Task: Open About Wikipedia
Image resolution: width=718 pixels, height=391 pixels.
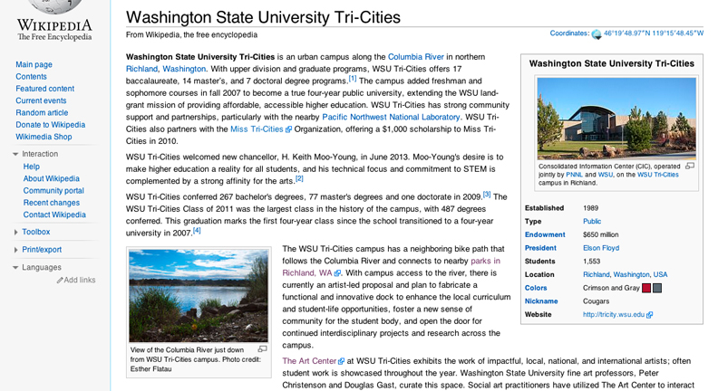Action: [x=52, y=179]
